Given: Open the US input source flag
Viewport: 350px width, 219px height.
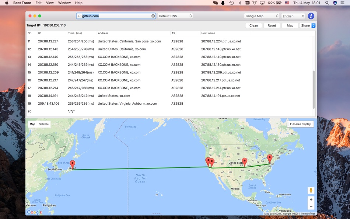Looking at the screenshot, I should click(287, 3).
